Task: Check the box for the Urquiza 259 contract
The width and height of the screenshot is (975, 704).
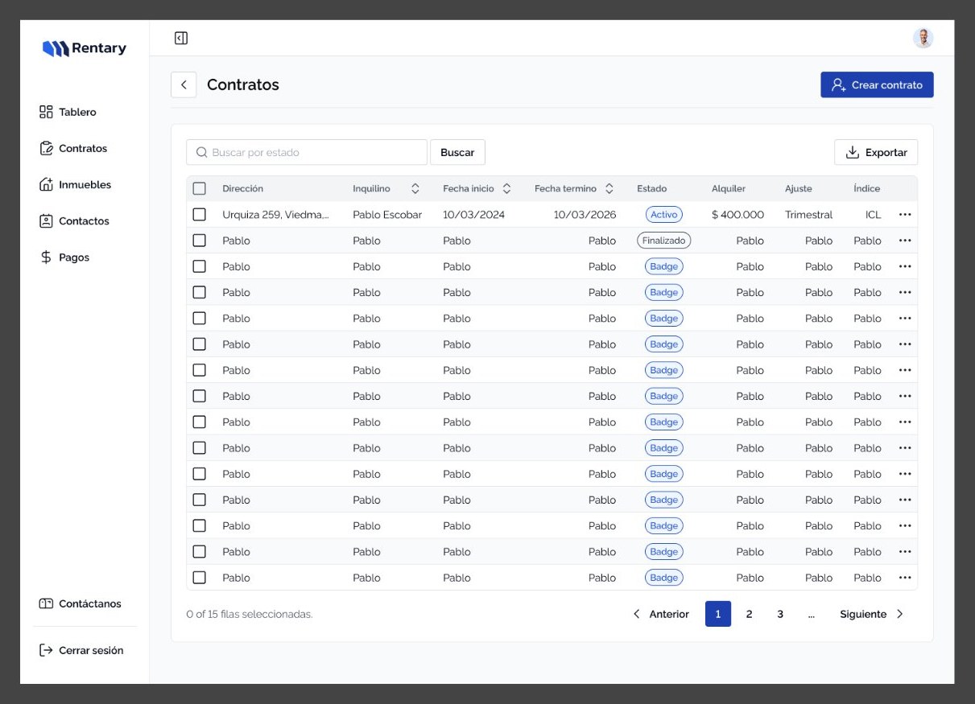Action: coord(200,215)
